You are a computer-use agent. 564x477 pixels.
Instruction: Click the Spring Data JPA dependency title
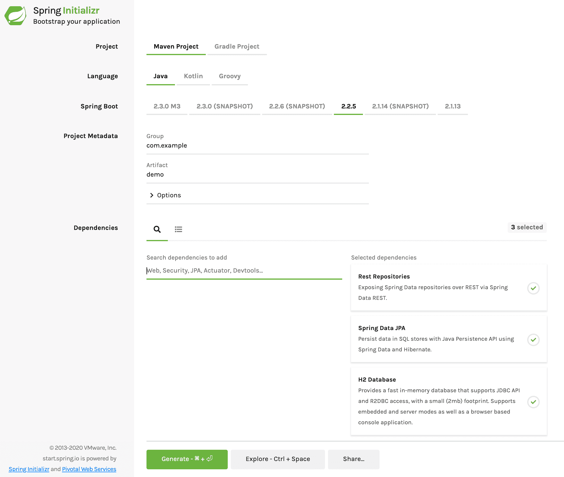tap(382, 328)
